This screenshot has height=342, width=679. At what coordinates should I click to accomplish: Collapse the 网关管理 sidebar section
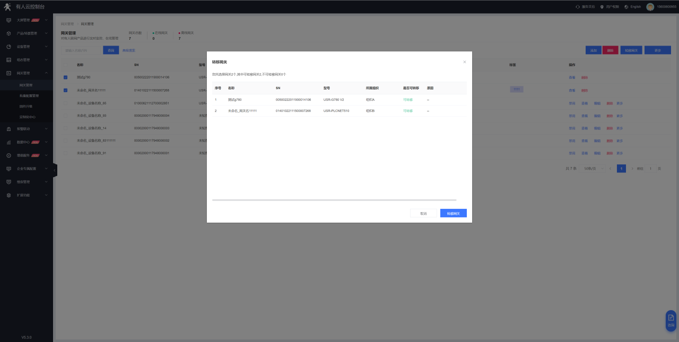pos(46,73)
